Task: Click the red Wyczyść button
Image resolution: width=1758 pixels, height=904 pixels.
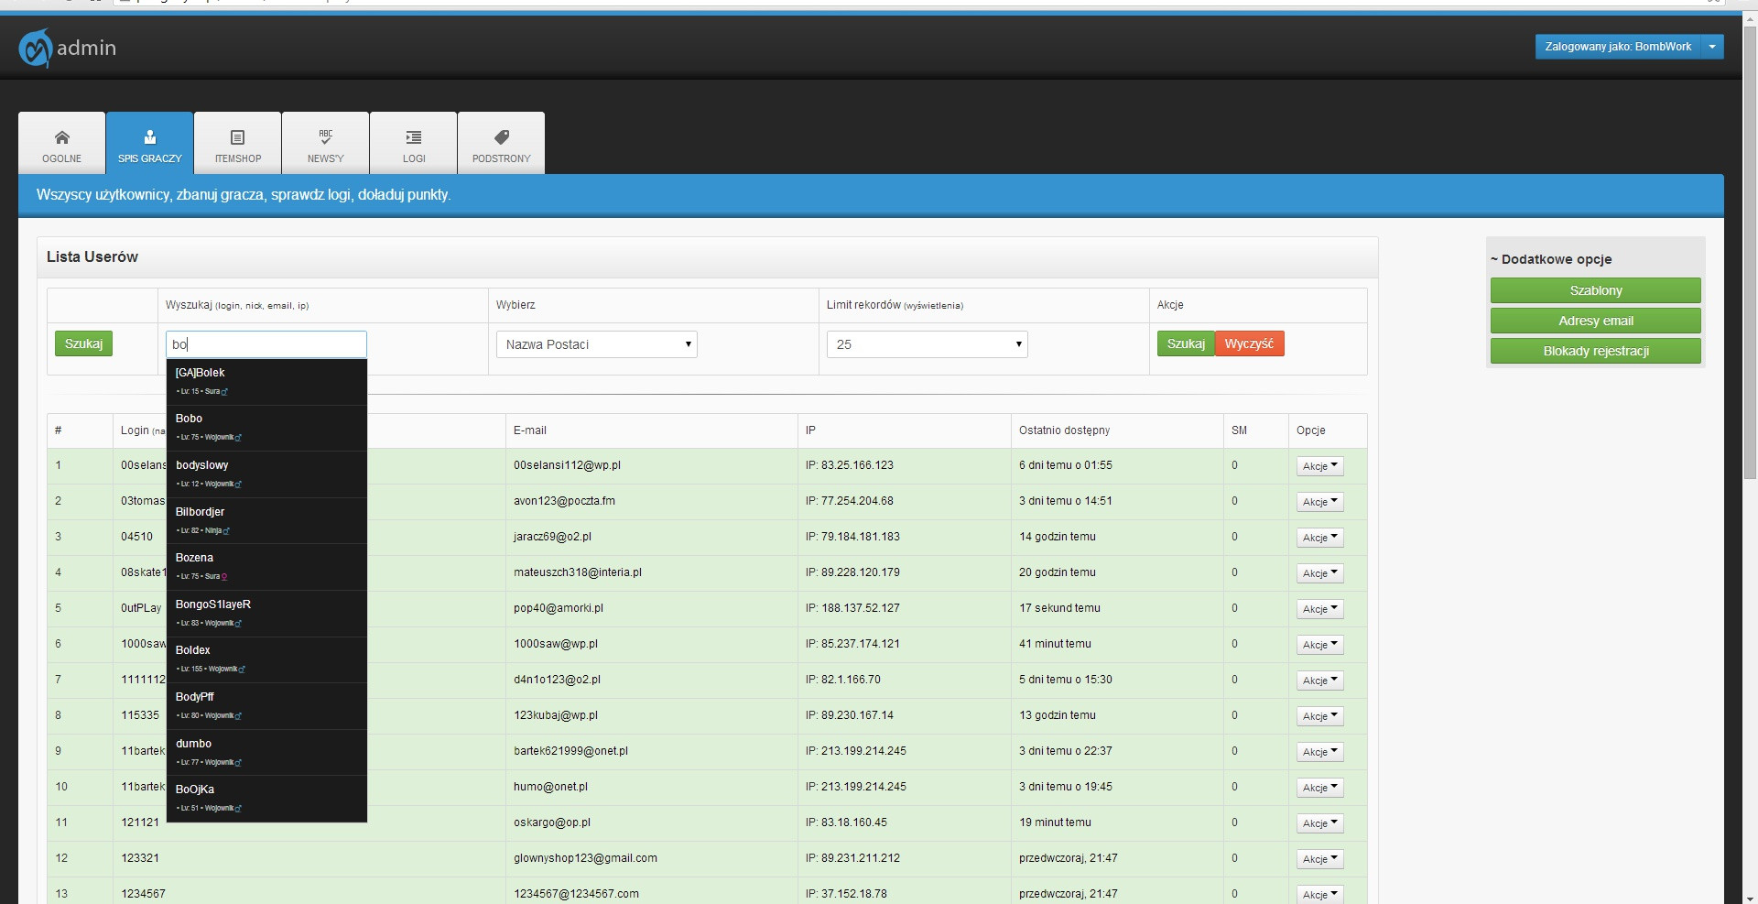Action: click(1250, 343)
